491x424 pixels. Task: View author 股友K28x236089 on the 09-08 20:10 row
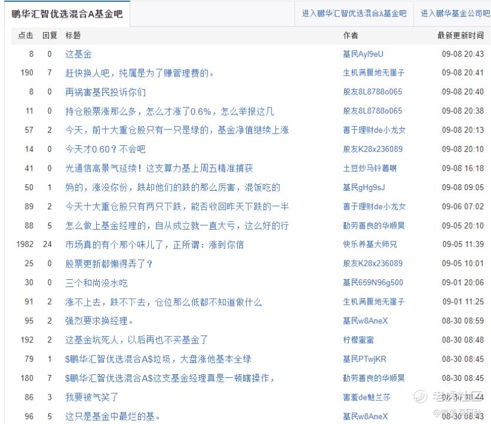[x=372, y=149]
